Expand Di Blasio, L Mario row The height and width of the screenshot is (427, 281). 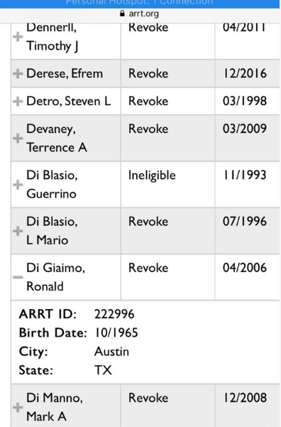(x=18, y=231)
